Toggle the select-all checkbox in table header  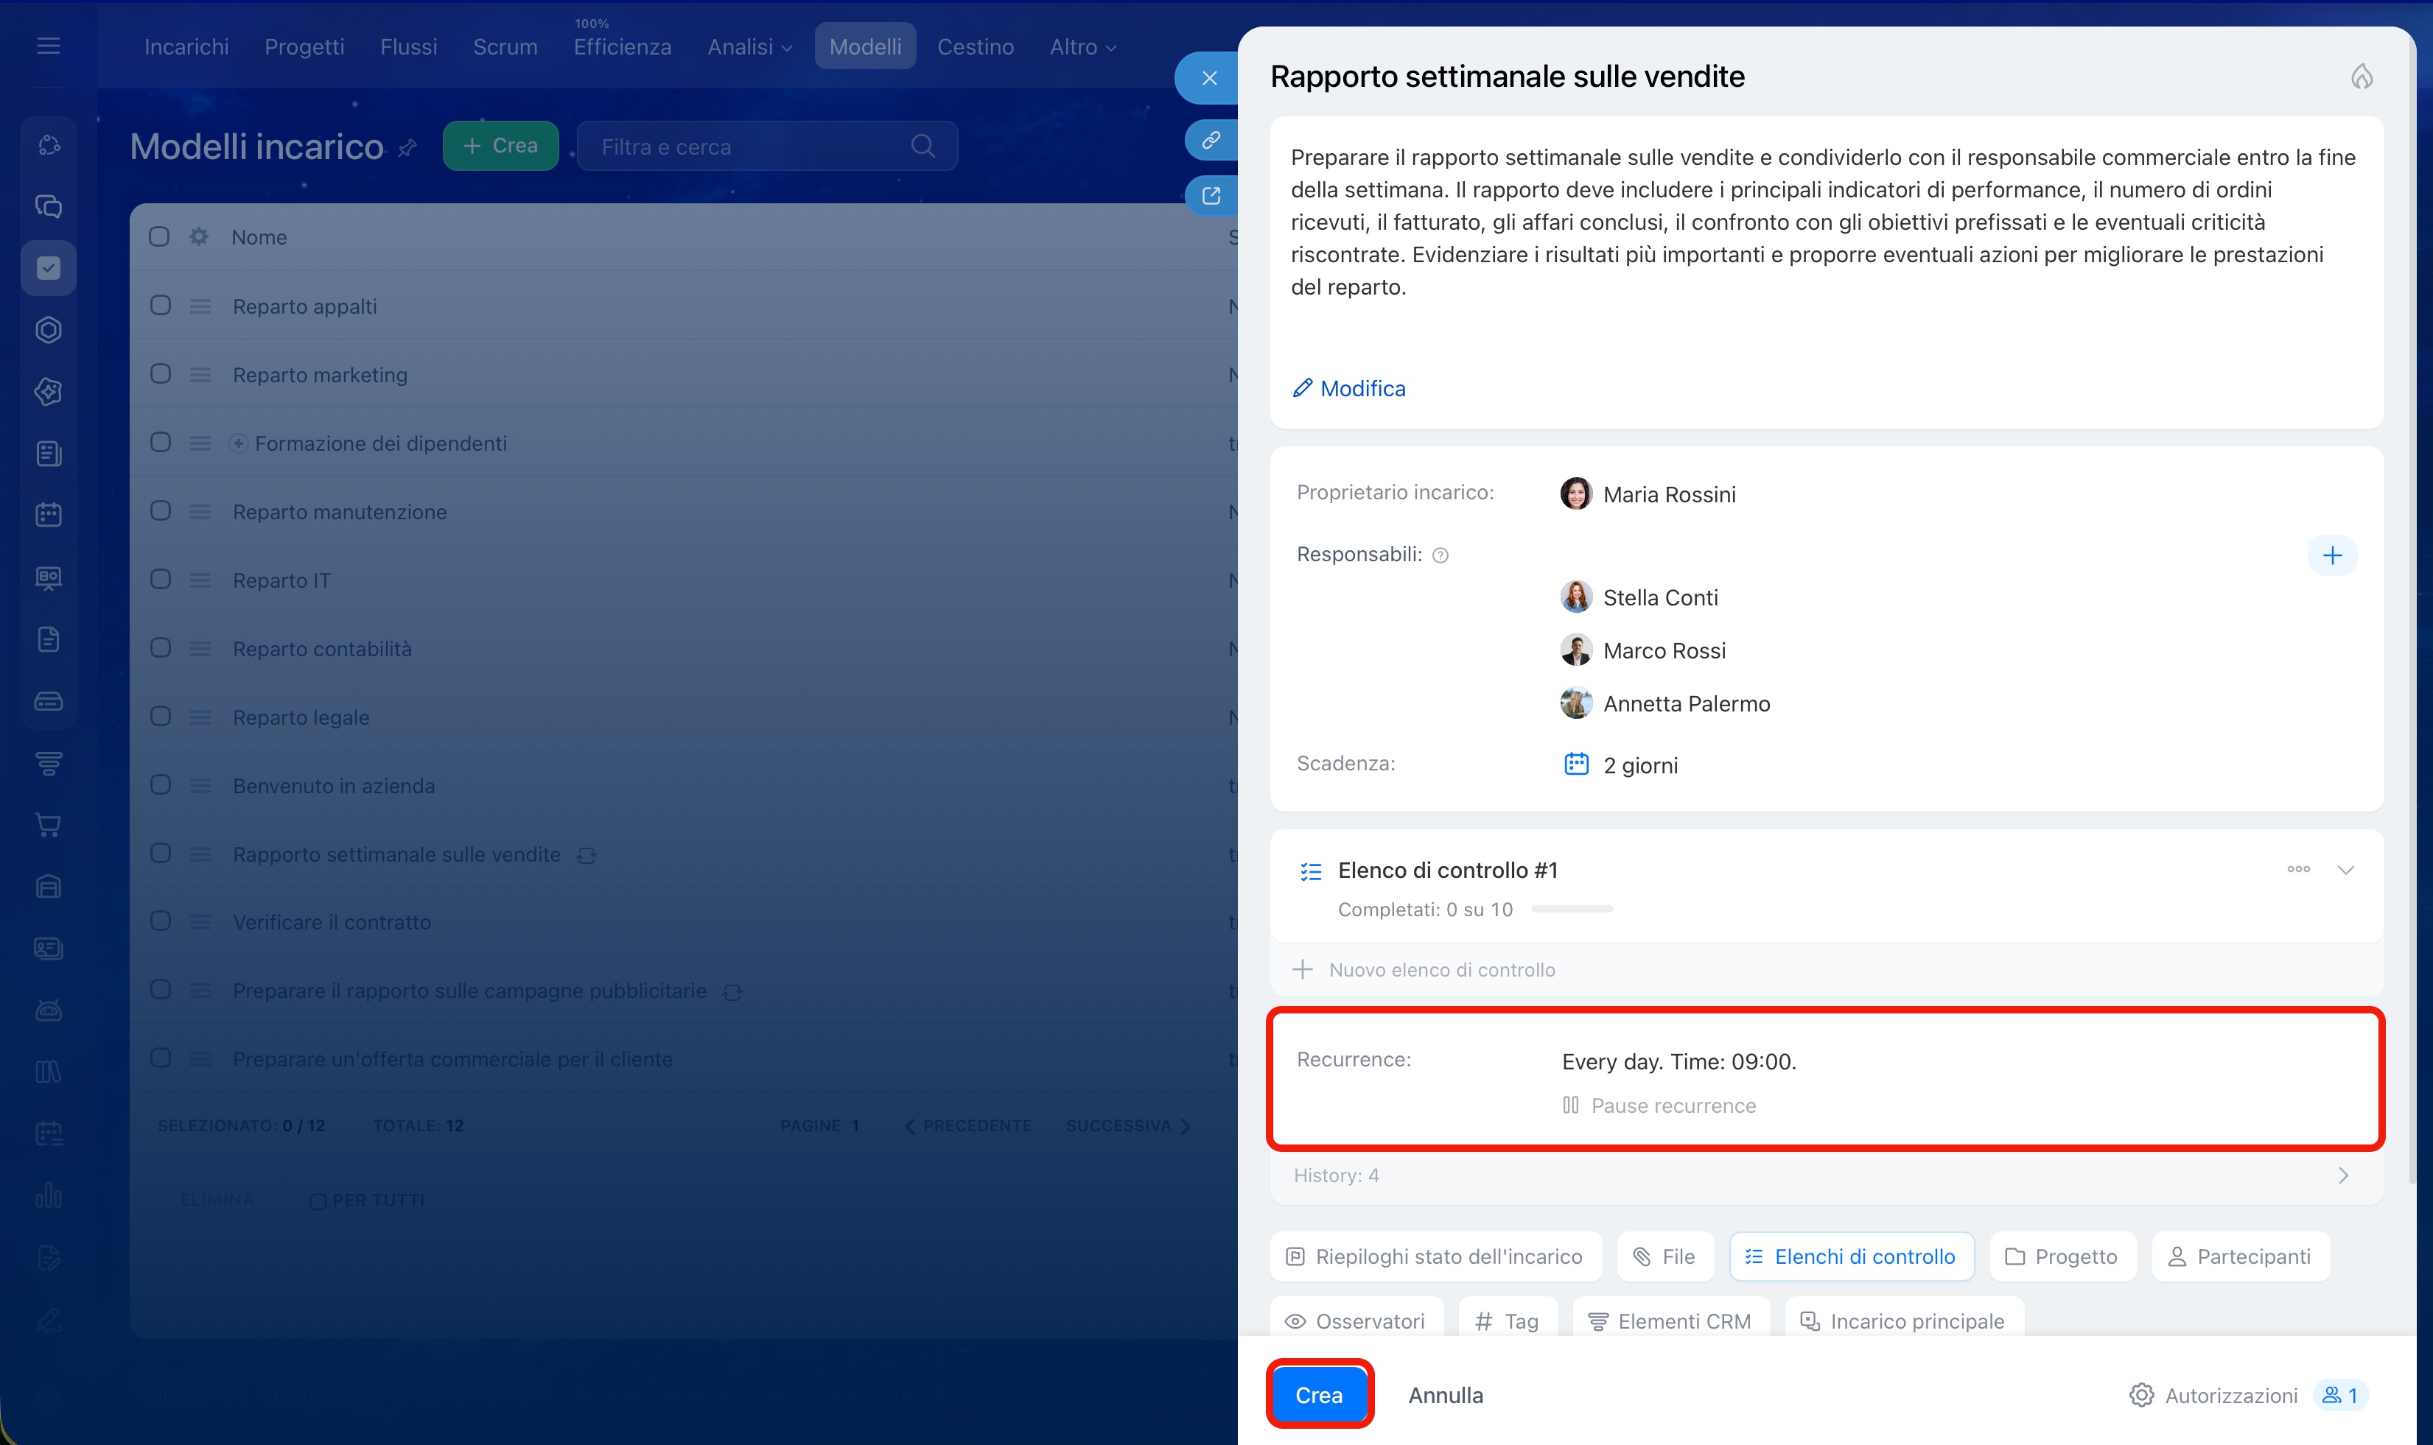tap(158, 236)
